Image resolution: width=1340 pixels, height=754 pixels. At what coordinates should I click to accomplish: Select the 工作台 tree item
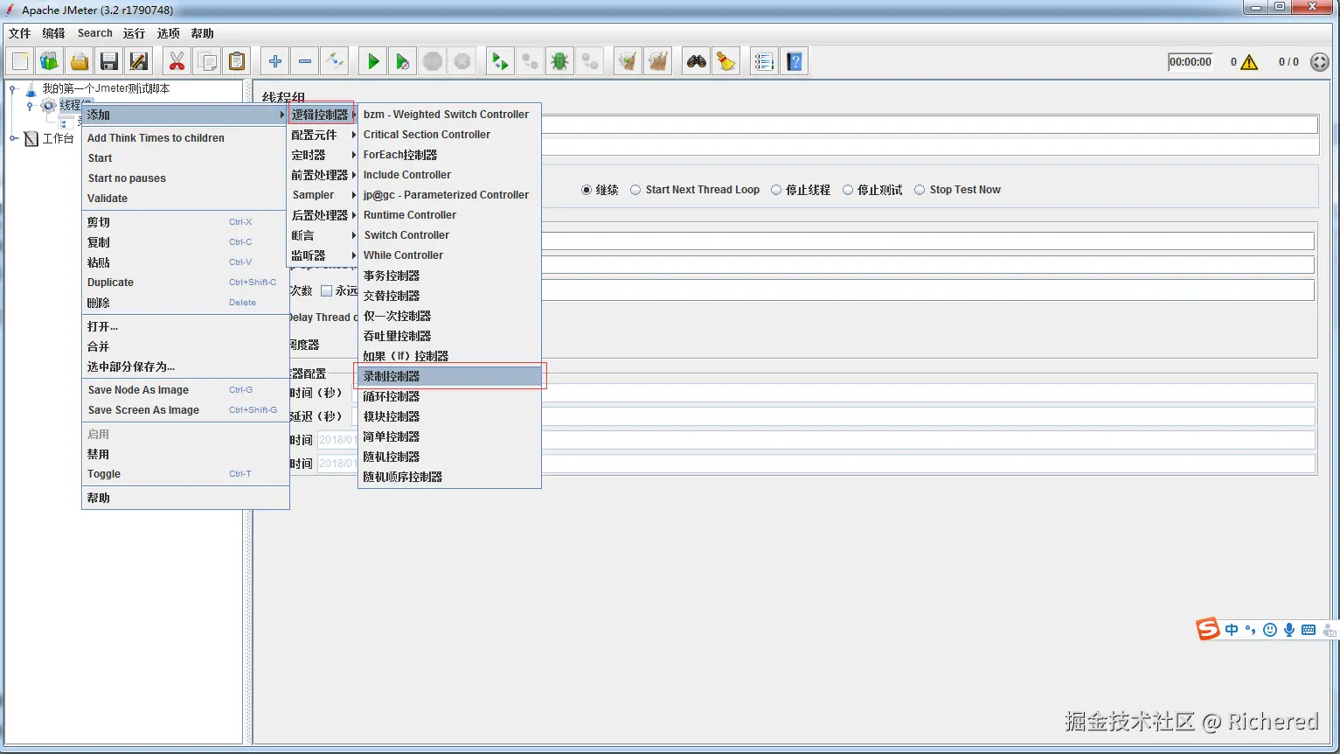click(59, 138)
